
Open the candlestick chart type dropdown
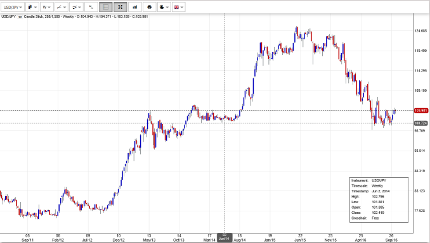[x=32, y=7]
